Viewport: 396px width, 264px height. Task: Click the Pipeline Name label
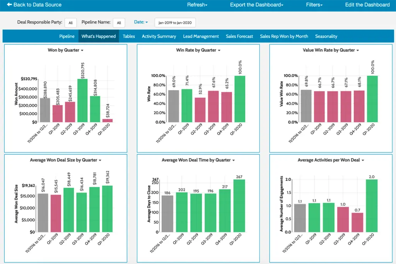(96, 22)
